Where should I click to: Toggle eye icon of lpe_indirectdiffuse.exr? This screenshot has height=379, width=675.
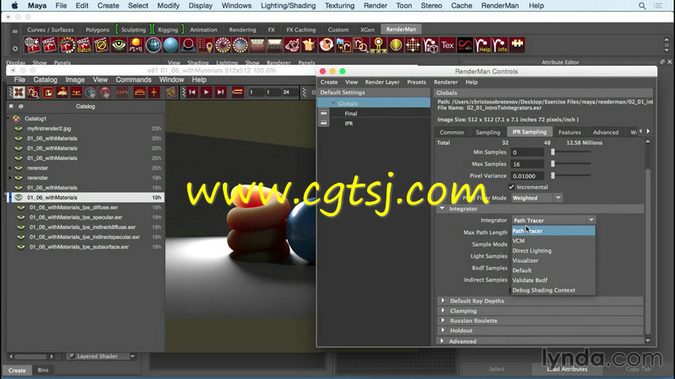pos(20,227)
